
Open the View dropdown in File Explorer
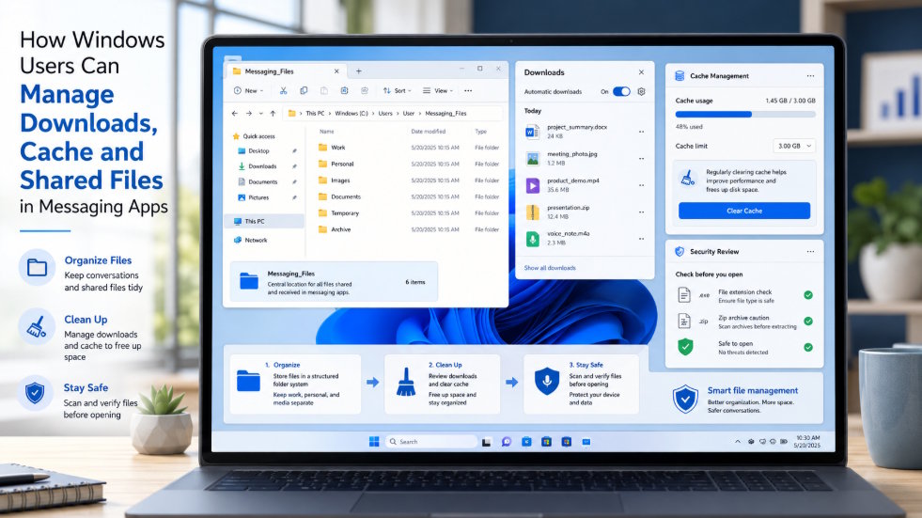(x=438, y=90)
